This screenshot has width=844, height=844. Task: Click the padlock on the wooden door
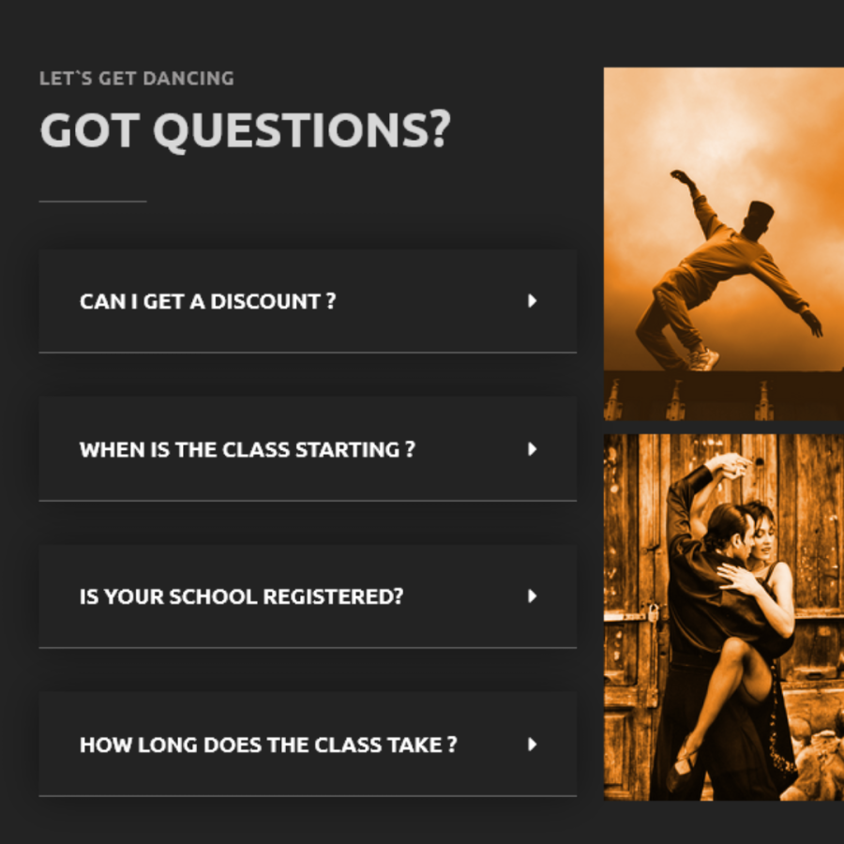click(654, 613)
